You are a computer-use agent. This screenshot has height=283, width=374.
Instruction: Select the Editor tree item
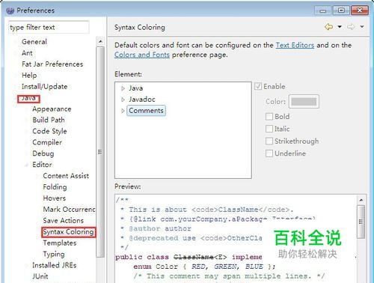pos(42,165)
